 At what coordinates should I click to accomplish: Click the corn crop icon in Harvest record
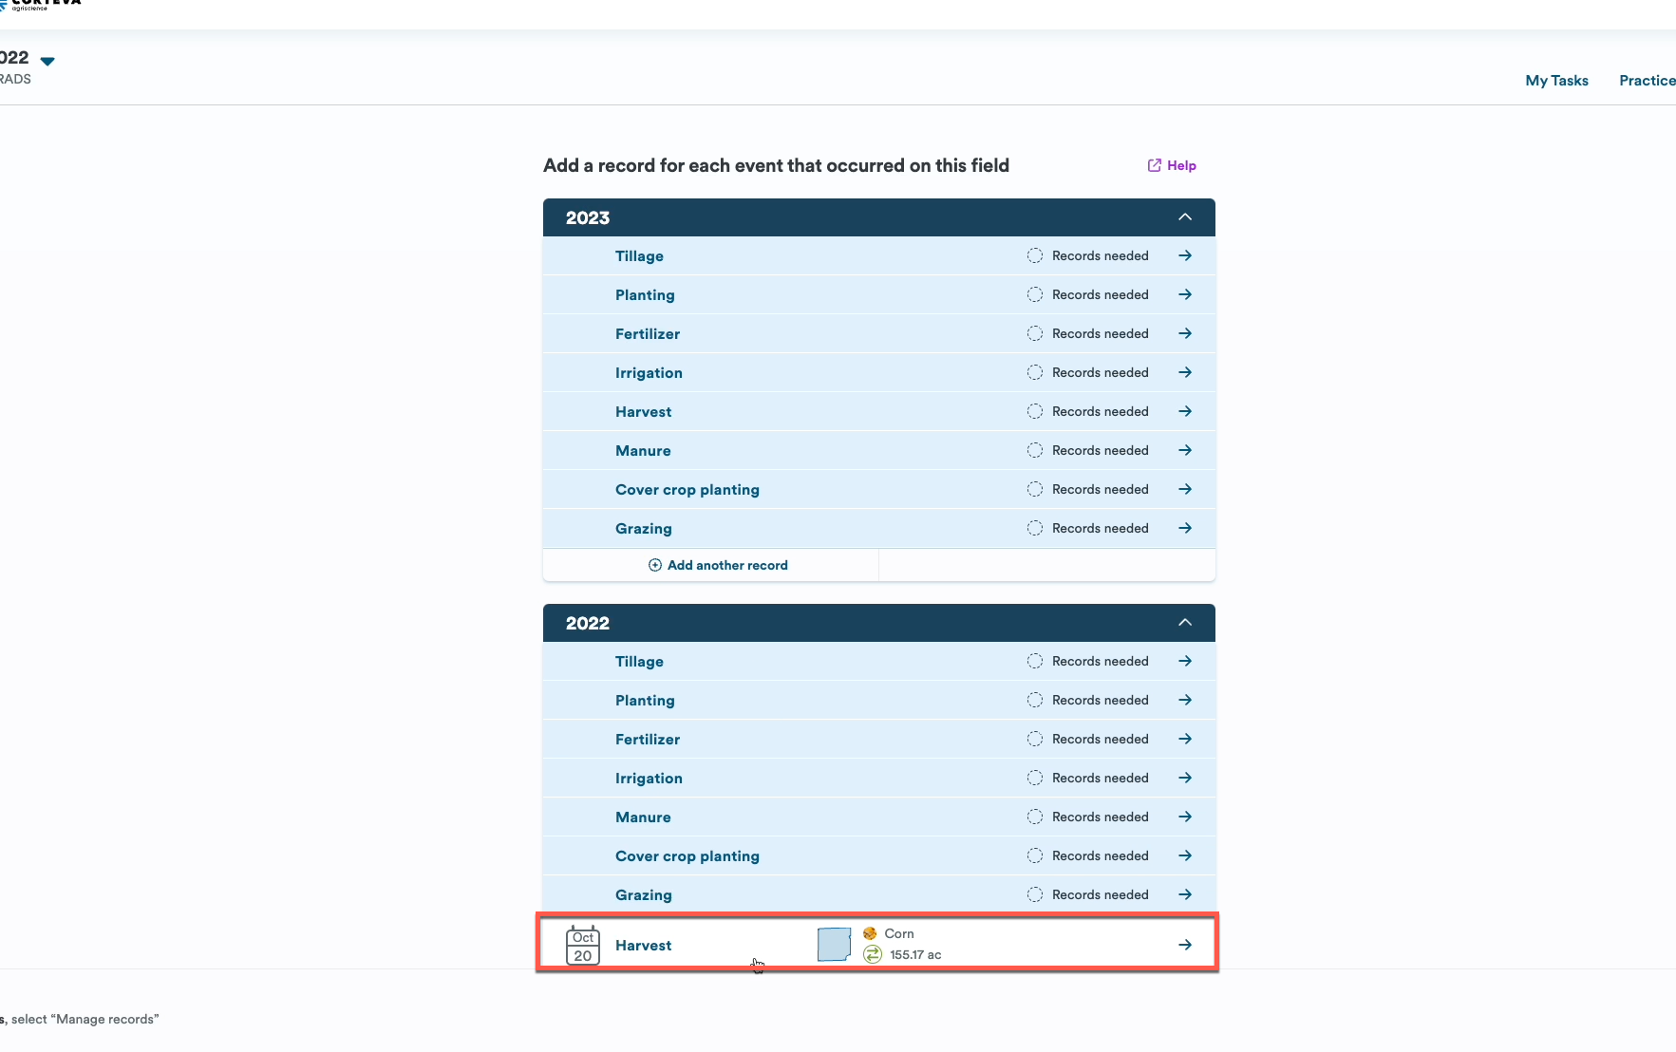(872, 933)
